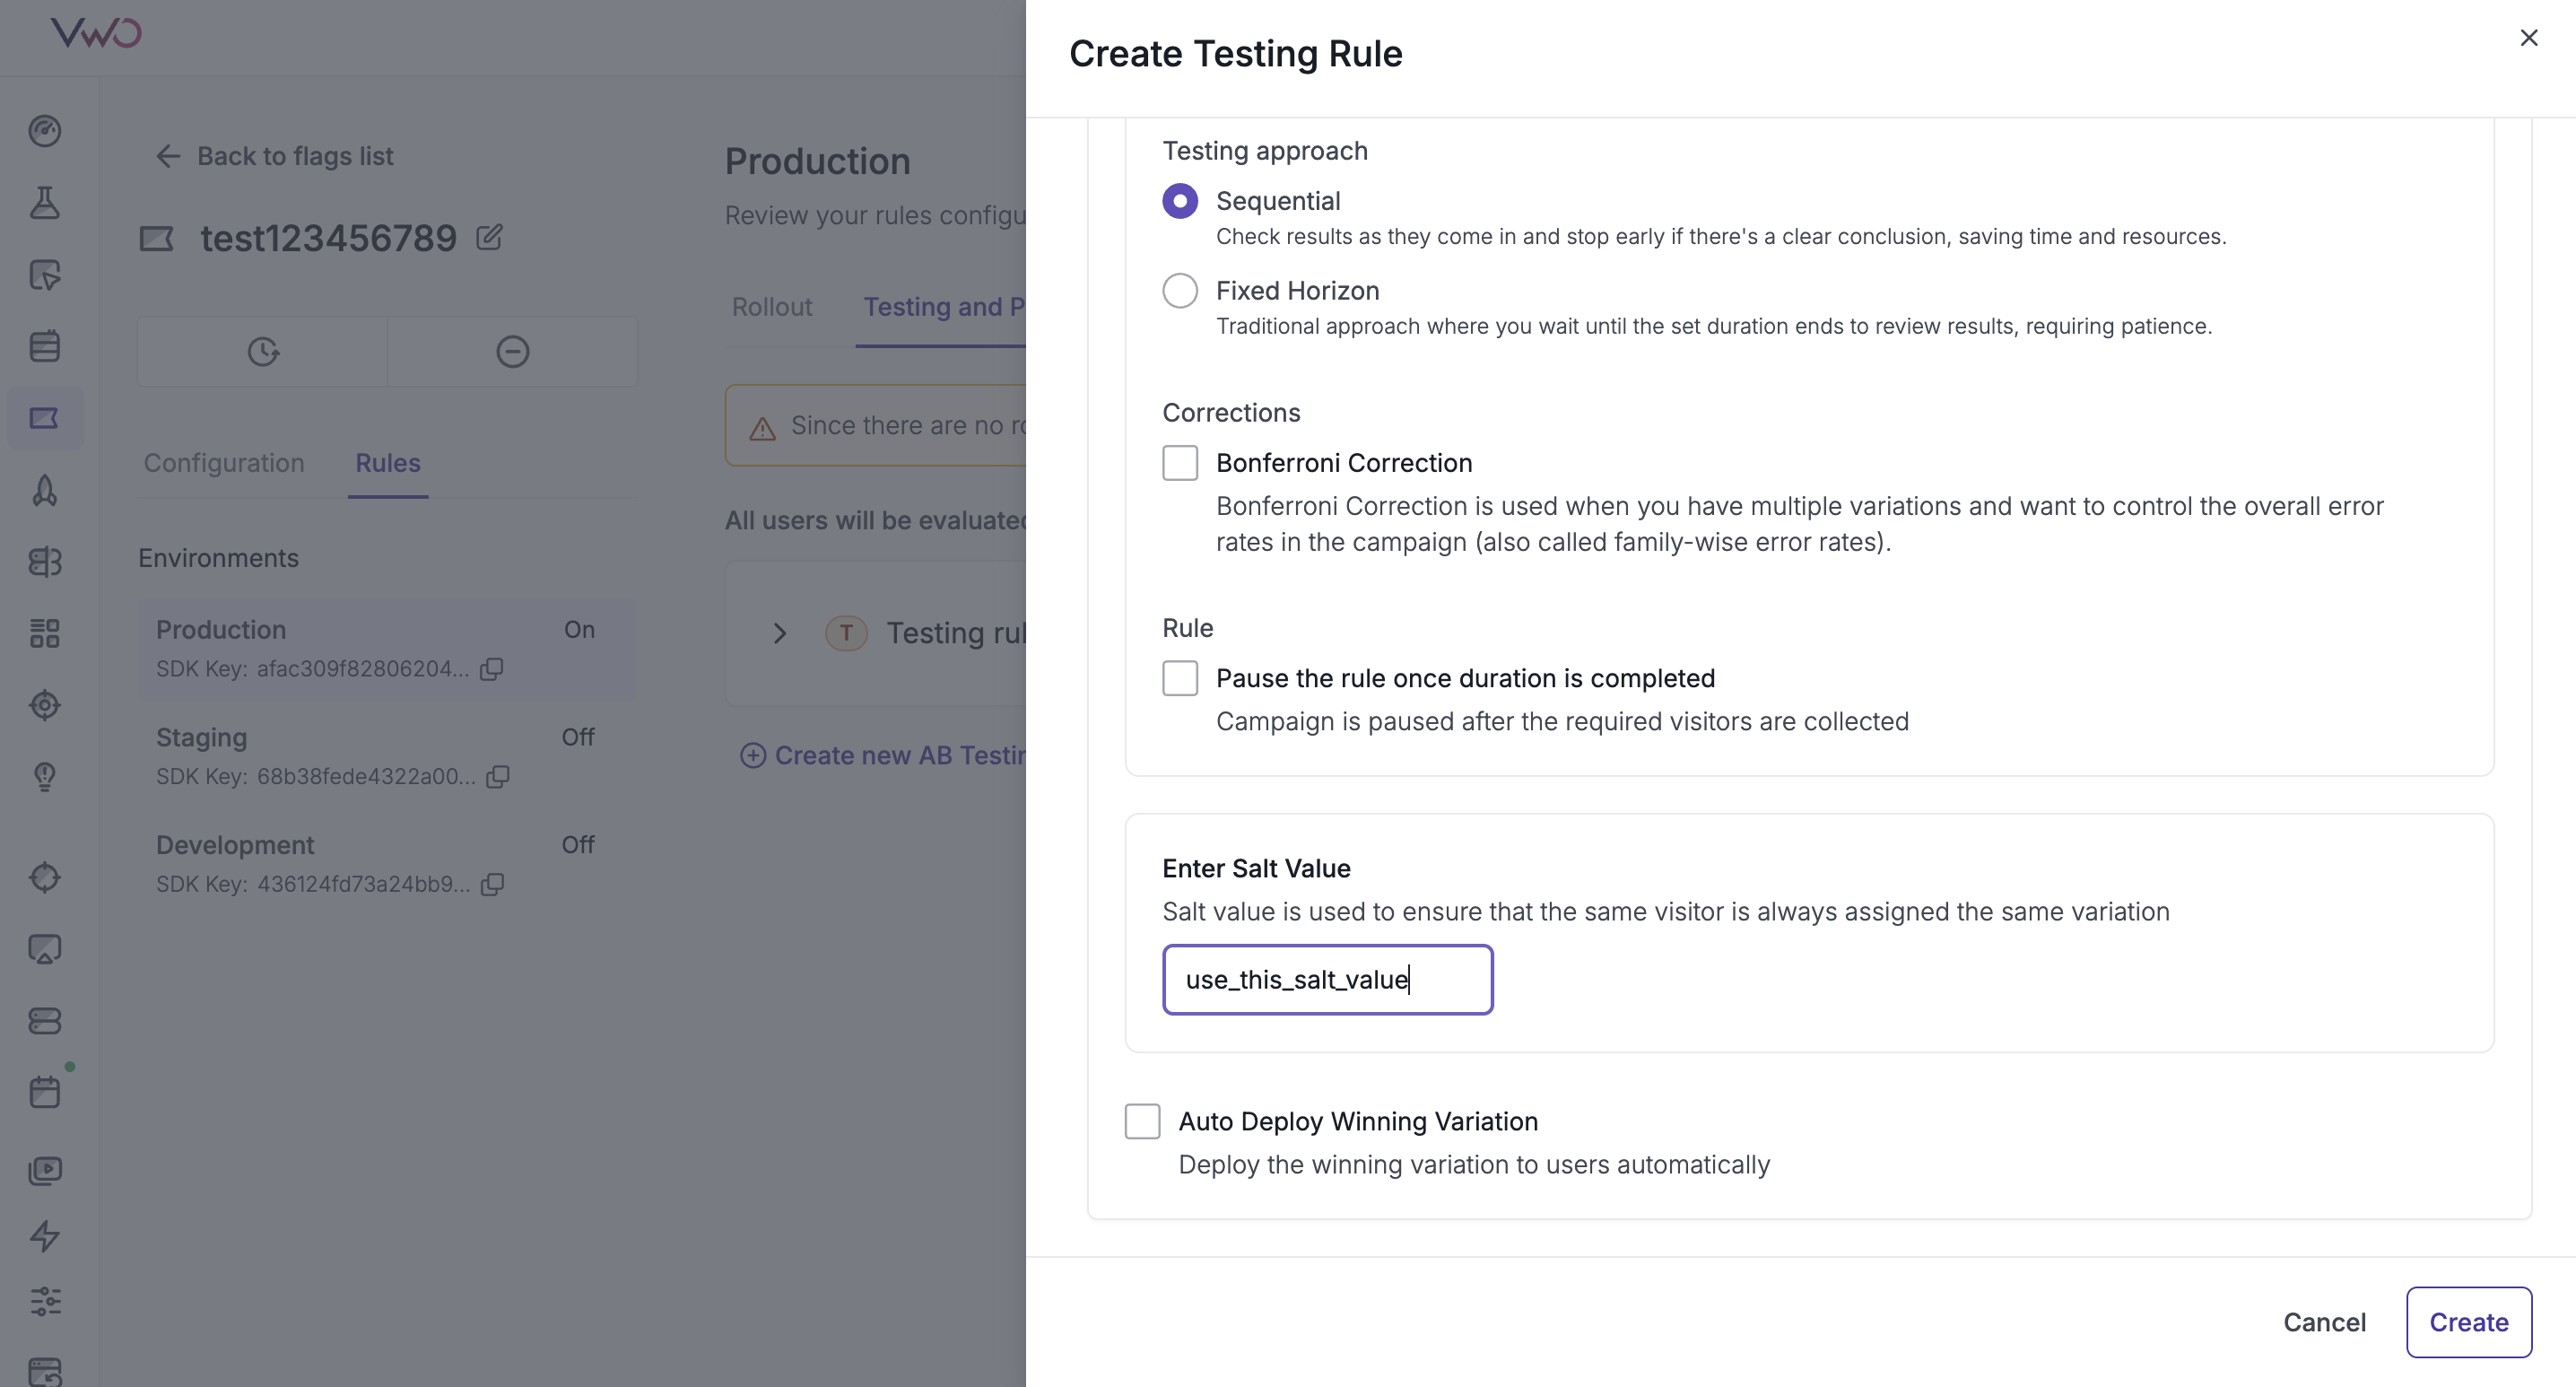Click the Staging "Off" status text
2576x1387 pixels.
coord(578,738)
